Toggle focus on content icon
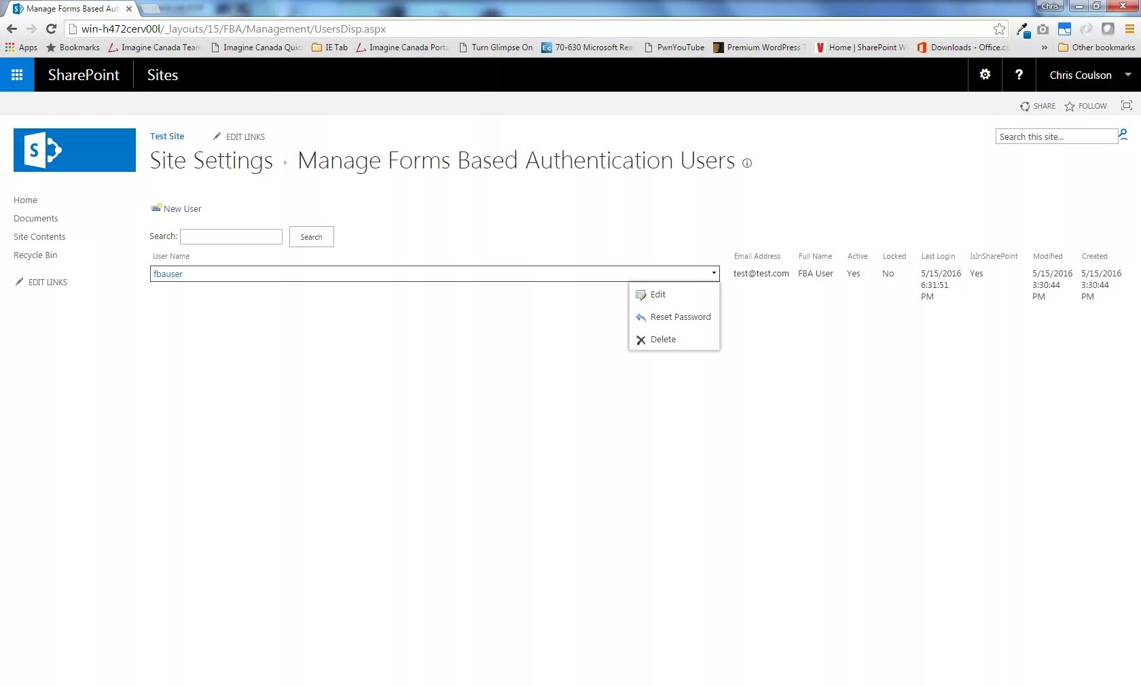 [x=1127, y=105]
